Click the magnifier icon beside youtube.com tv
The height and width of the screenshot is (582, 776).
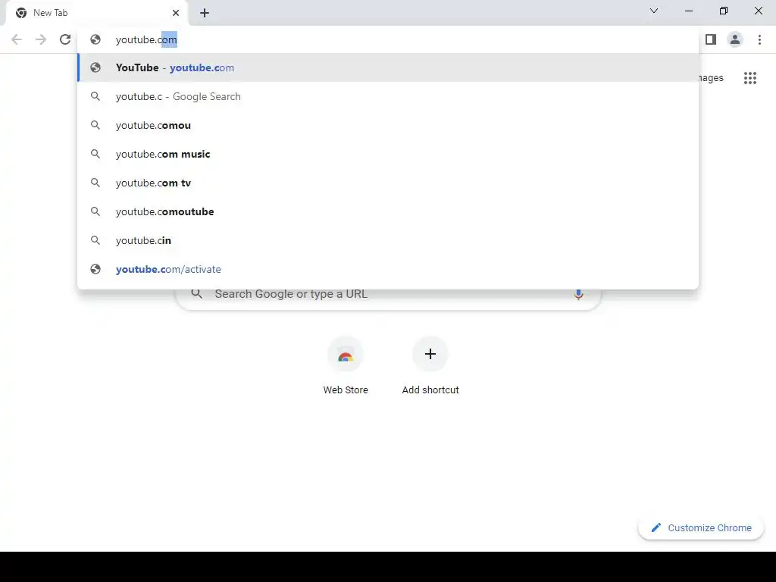pos(95,183)
